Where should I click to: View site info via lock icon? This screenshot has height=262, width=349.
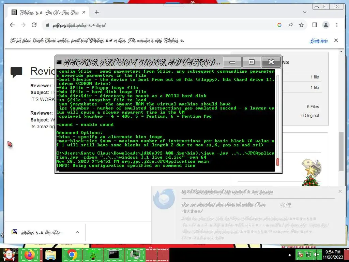tap(47, 25)
